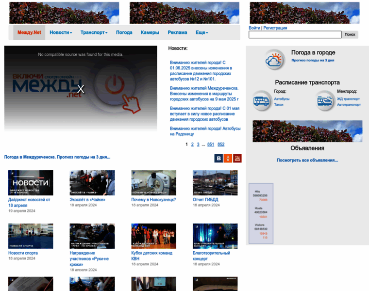Click the city bus transport icon
Image resolution: width=369 pixels, height=291 pixels.
tap(261, 101)
